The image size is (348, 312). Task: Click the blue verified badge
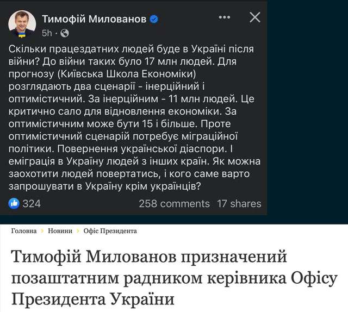(155, 20)
